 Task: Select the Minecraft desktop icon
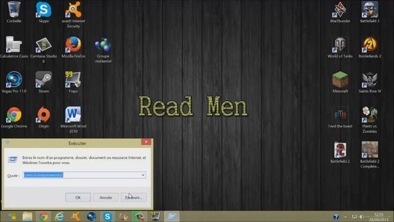(x=340, y=82)
